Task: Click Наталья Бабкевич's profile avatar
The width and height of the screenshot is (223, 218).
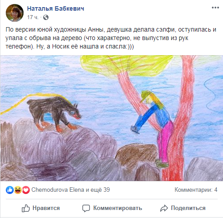Action: click(15, 13)
